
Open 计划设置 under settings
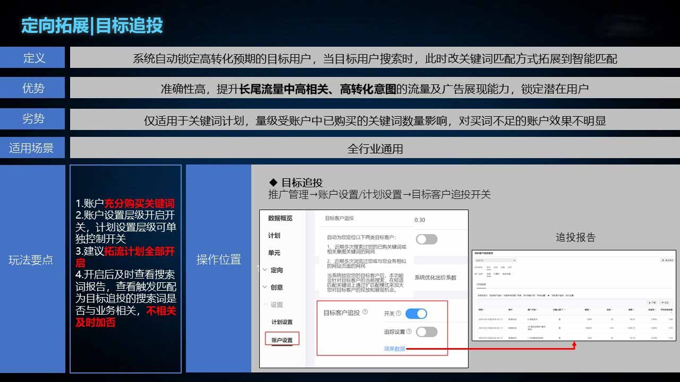[282, 322]
